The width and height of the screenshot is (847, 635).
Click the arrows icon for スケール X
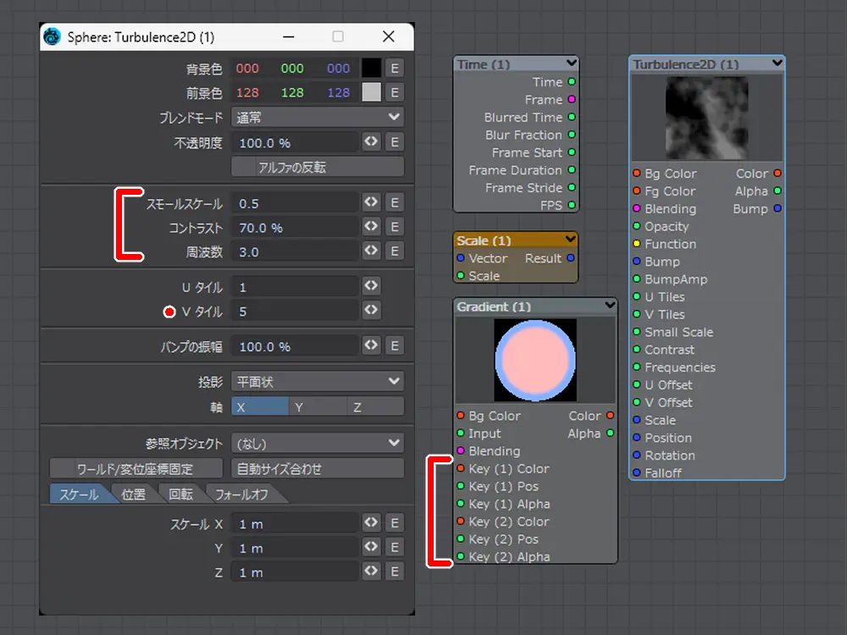pos(371,523)
